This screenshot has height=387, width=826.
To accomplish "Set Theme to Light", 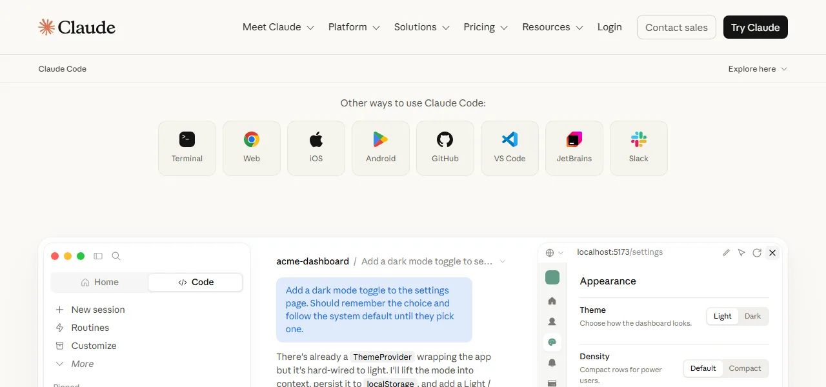I will (x=723, y=316).
